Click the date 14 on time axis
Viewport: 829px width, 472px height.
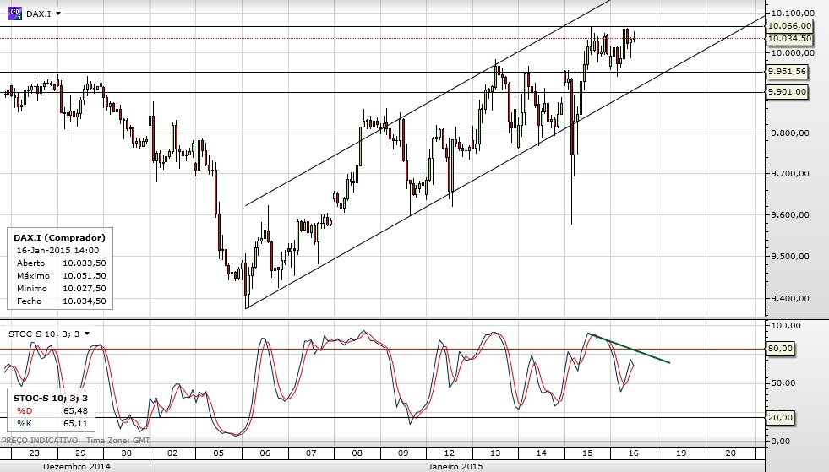542,453
